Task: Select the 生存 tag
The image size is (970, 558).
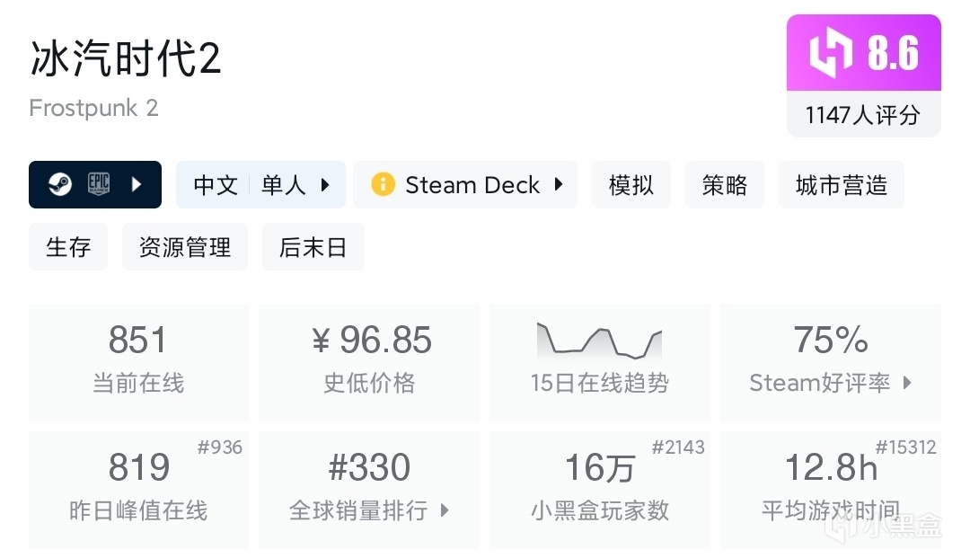Action: pos(68,247)
